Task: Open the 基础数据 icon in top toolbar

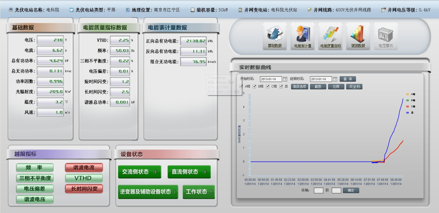Action: (275, 36)
